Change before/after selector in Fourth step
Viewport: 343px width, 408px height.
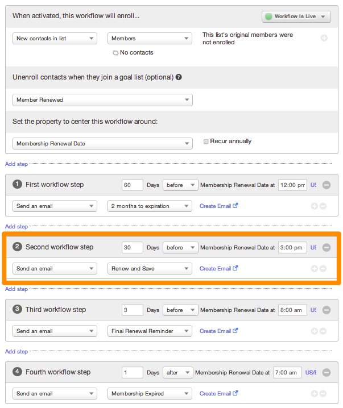(x=177, y=372)
